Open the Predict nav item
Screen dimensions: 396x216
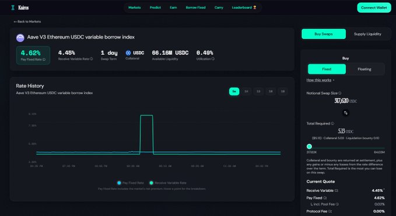155,8
